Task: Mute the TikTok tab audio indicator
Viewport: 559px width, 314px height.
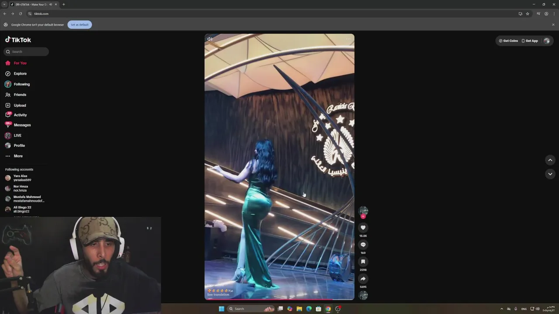Action: tap(50, 4)
